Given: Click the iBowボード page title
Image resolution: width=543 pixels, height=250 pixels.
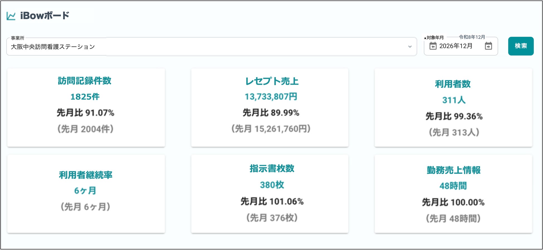Looking at the screenshot, I should pos(45,16).
